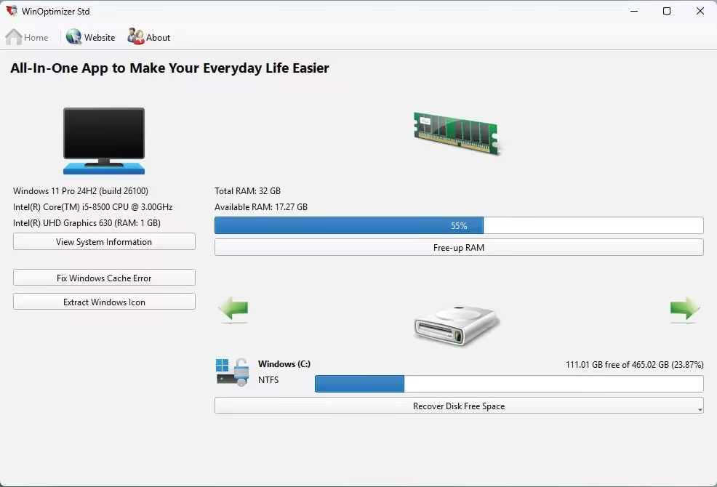Click the green left arrow for previous drive

tap(233, 310)
